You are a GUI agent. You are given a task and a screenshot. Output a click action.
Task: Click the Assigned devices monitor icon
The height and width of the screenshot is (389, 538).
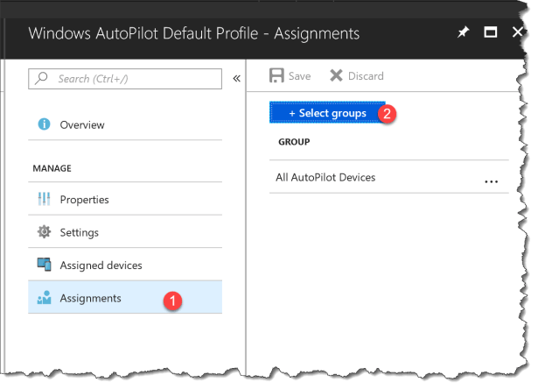(44, 265)
